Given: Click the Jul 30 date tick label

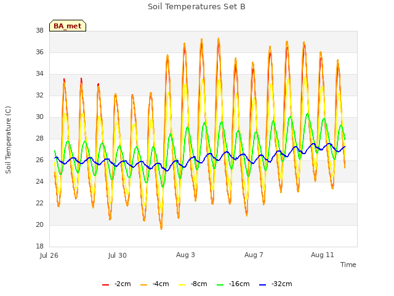Looking at the screenshot, I should click(x=118, y=255).
